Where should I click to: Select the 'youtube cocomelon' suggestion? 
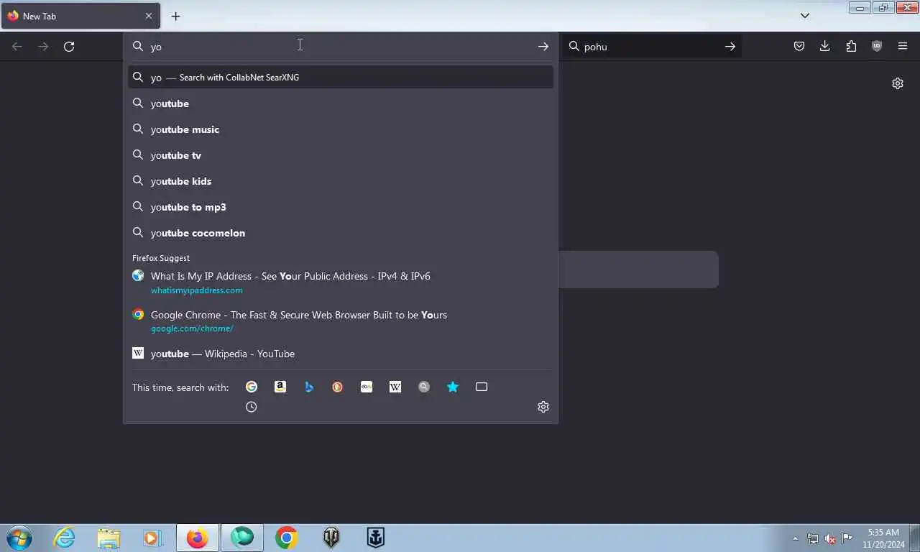(x=341, y=233)
